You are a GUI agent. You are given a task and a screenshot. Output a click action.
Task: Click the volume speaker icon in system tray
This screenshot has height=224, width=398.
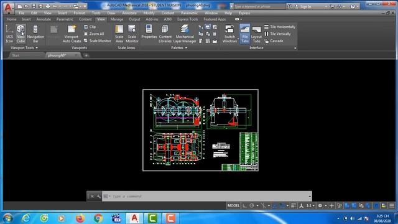352,218
